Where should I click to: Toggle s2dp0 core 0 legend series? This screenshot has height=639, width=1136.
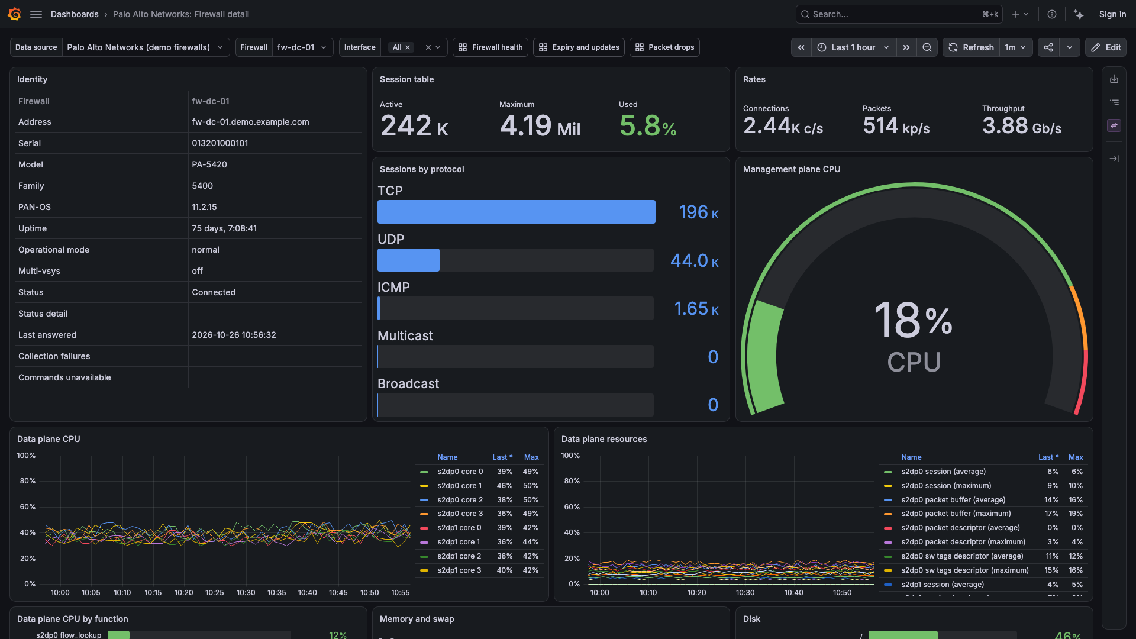tap(460, 472)
